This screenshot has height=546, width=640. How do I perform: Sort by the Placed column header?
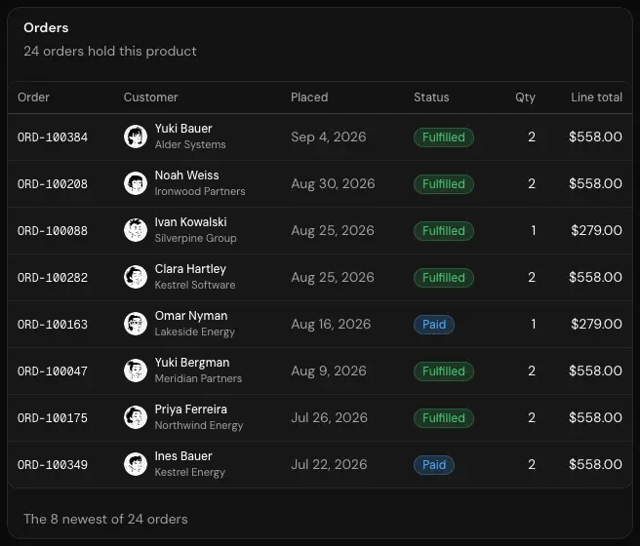(309, 97)
